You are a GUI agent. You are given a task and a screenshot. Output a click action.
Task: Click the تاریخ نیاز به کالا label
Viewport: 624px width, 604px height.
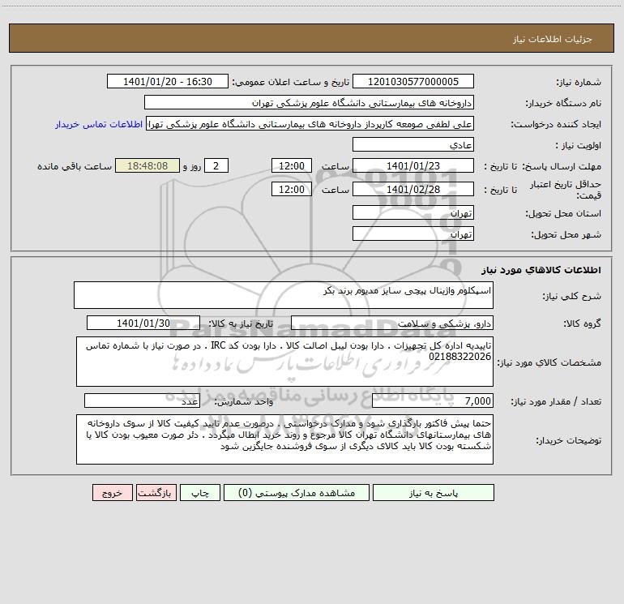tap(241, 323)
